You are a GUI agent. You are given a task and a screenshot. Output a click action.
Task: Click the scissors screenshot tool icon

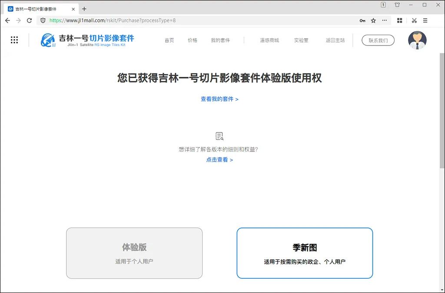coord(414,20)
